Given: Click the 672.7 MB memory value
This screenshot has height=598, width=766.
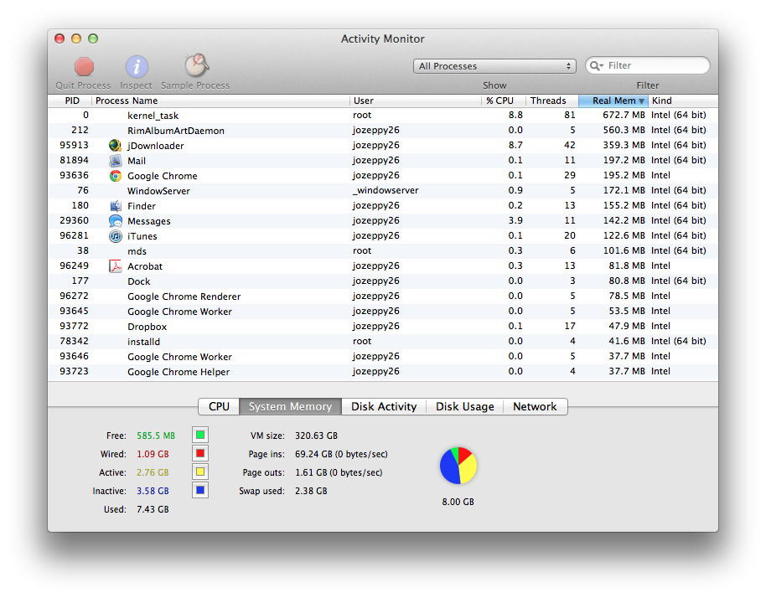Looking at the screenshot, I should [624, 116].
